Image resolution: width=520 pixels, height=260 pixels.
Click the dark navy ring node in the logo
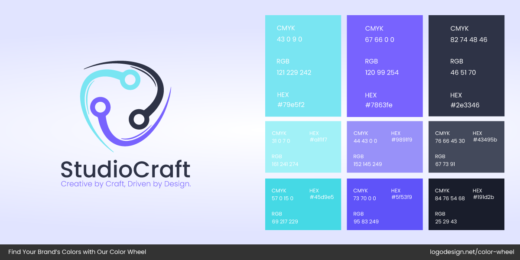(139, 118)
